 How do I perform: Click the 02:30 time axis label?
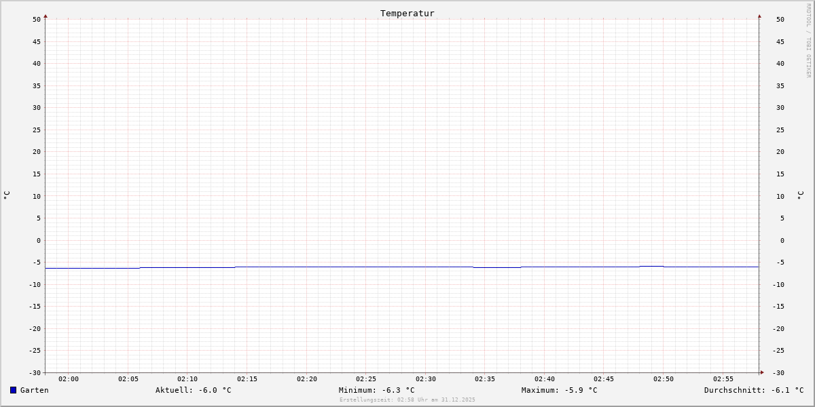tap(426, 379)
